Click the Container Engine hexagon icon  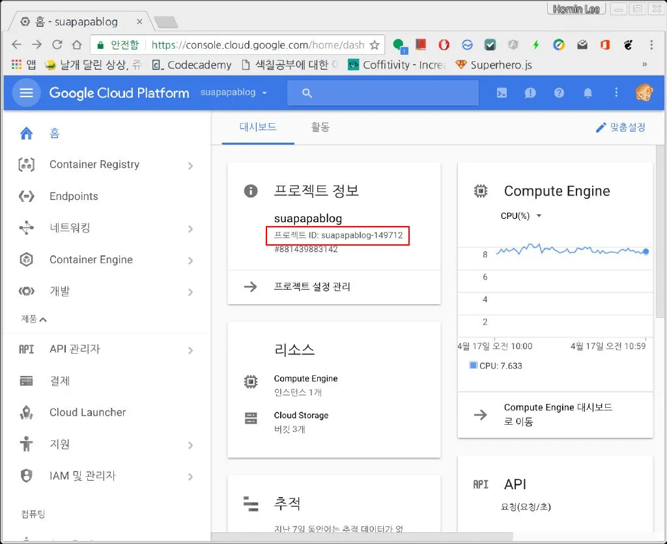26,259
